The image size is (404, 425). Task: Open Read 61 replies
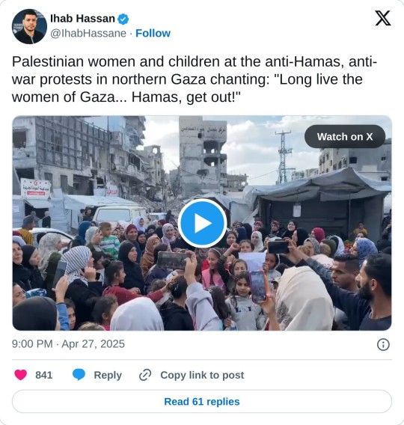tap(202, 401)
